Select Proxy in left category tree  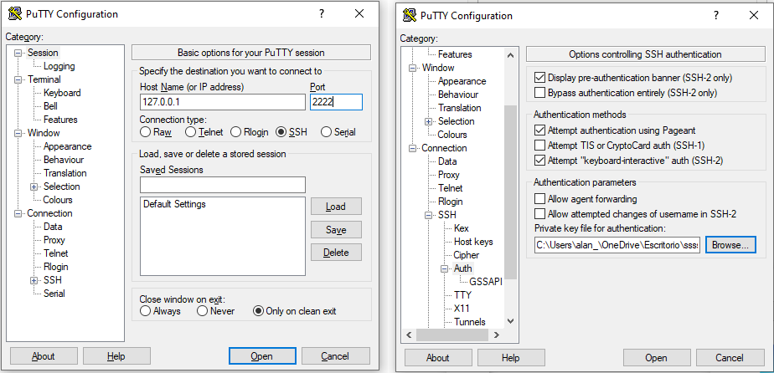(54, 240)
